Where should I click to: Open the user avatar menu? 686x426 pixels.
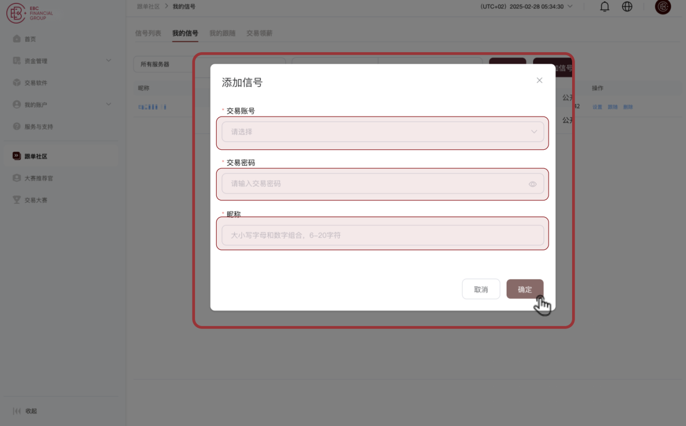663,6
